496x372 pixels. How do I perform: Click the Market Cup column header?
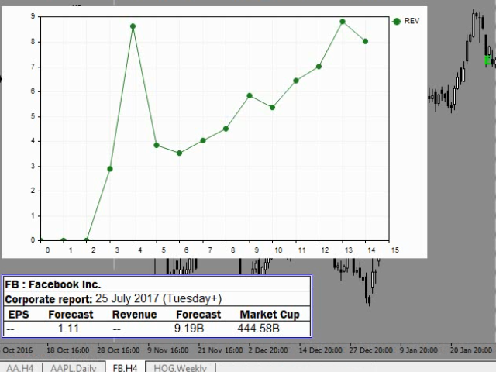tap(270, 315)
